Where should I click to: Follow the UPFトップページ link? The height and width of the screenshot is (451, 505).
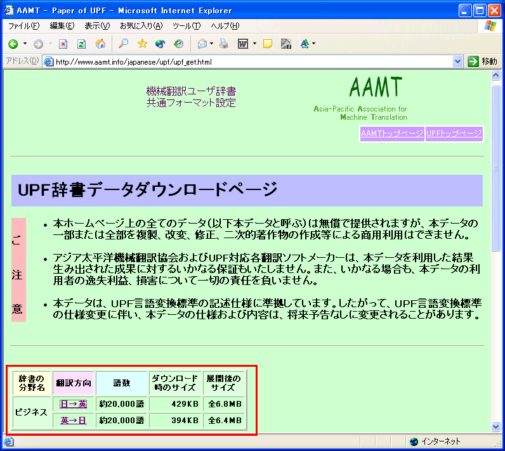[x=454, y=134]
